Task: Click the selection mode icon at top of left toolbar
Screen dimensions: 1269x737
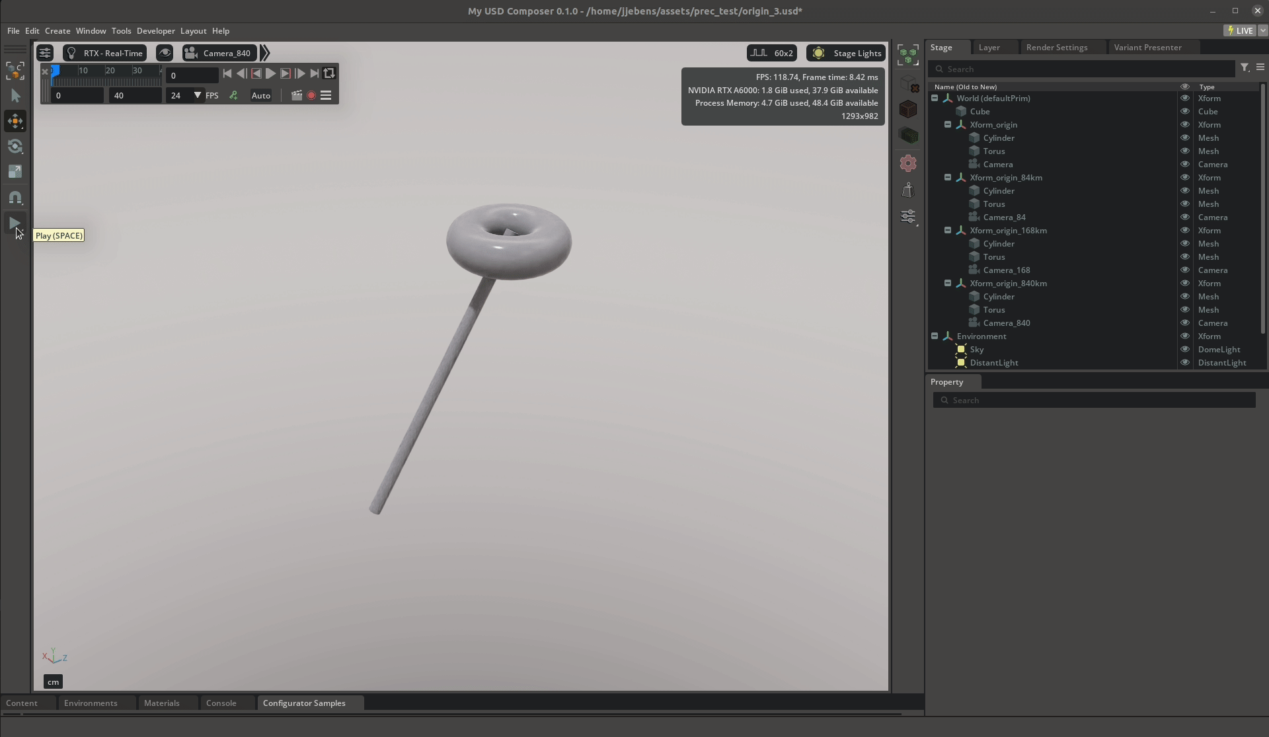Action: click(15, 71)
